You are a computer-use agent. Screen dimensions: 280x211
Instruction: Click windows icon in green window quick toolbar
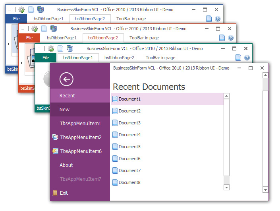(70, 48)
